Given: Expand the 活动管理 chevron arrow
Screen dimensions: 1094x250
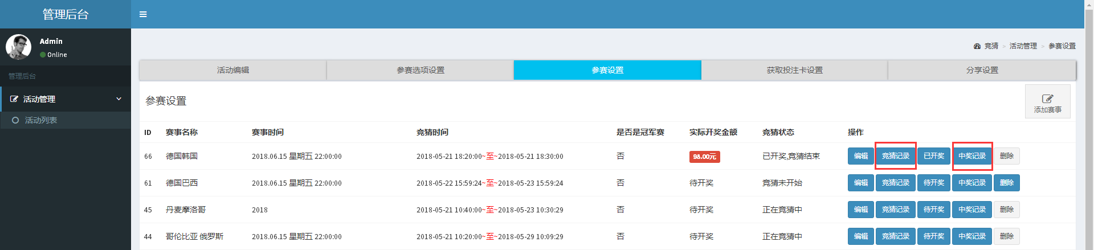Looking at the screenshot, I should (x=119, y=99).
